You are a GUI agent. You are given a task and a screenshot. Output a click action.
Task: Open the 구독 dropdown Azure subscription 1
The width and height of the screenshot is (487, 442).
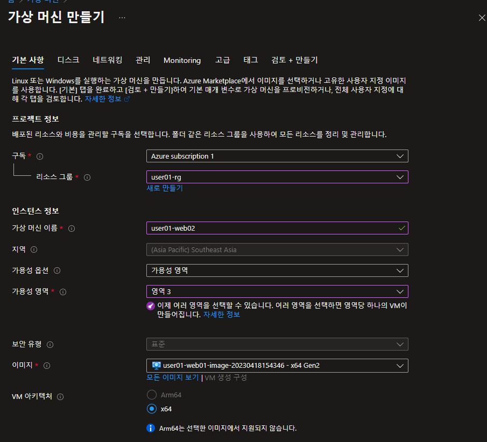[x=277, y=156]
